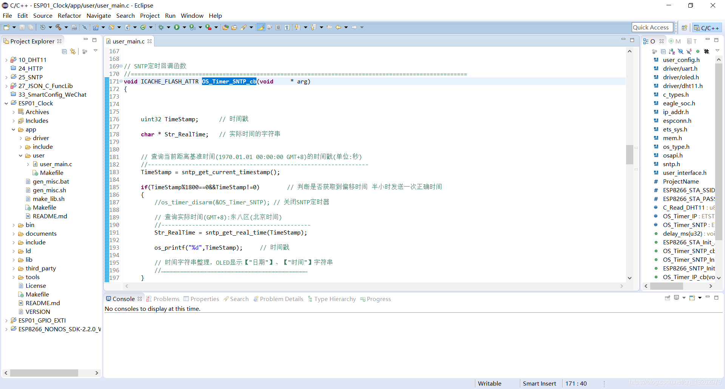725x389 pixels.
Task: Toggle Hide Inactive Elements hash icon
Action: tap(706, 51)
